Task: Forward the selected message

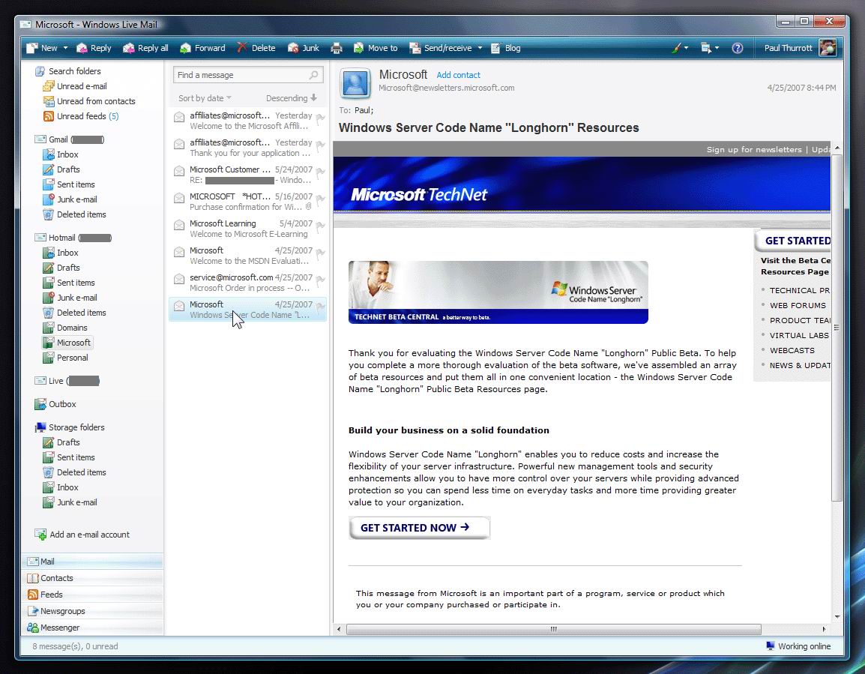Action: coord(202,48)
